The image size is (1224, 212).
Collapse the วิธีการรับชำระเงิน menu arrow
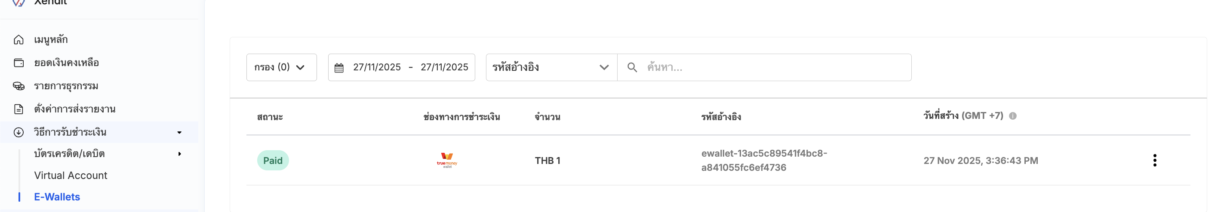click(179, 132)
